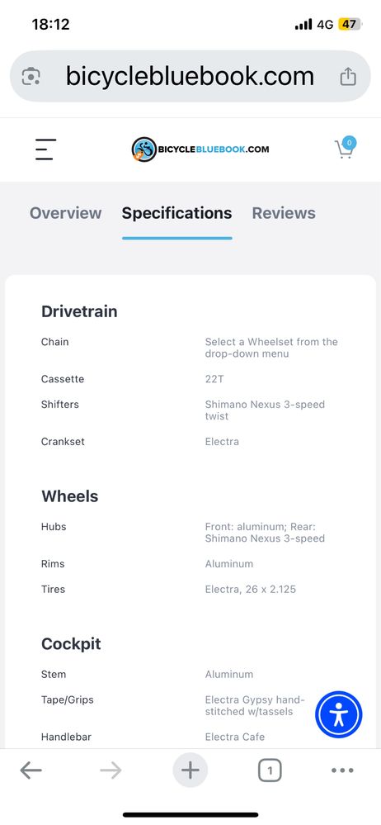Tap the share icon in the address bar
The image size is (381, 825).
[348, 77]
